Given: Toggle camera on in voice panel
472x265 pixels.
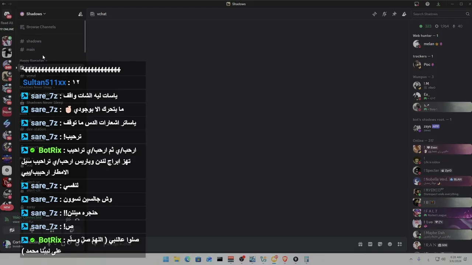Looking at the screenshot, I should tap(12, 230).
